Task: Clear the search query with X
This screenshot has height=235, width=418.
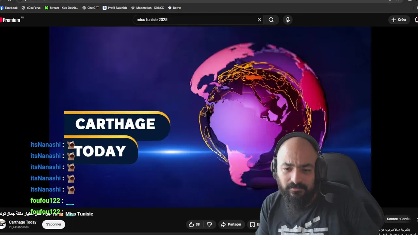Action: click(x=259, y=20)
